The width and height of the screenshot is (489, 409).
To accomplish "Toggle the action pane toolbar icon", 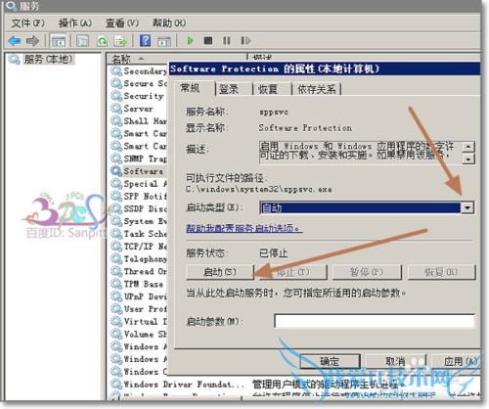I will (164, 41).
